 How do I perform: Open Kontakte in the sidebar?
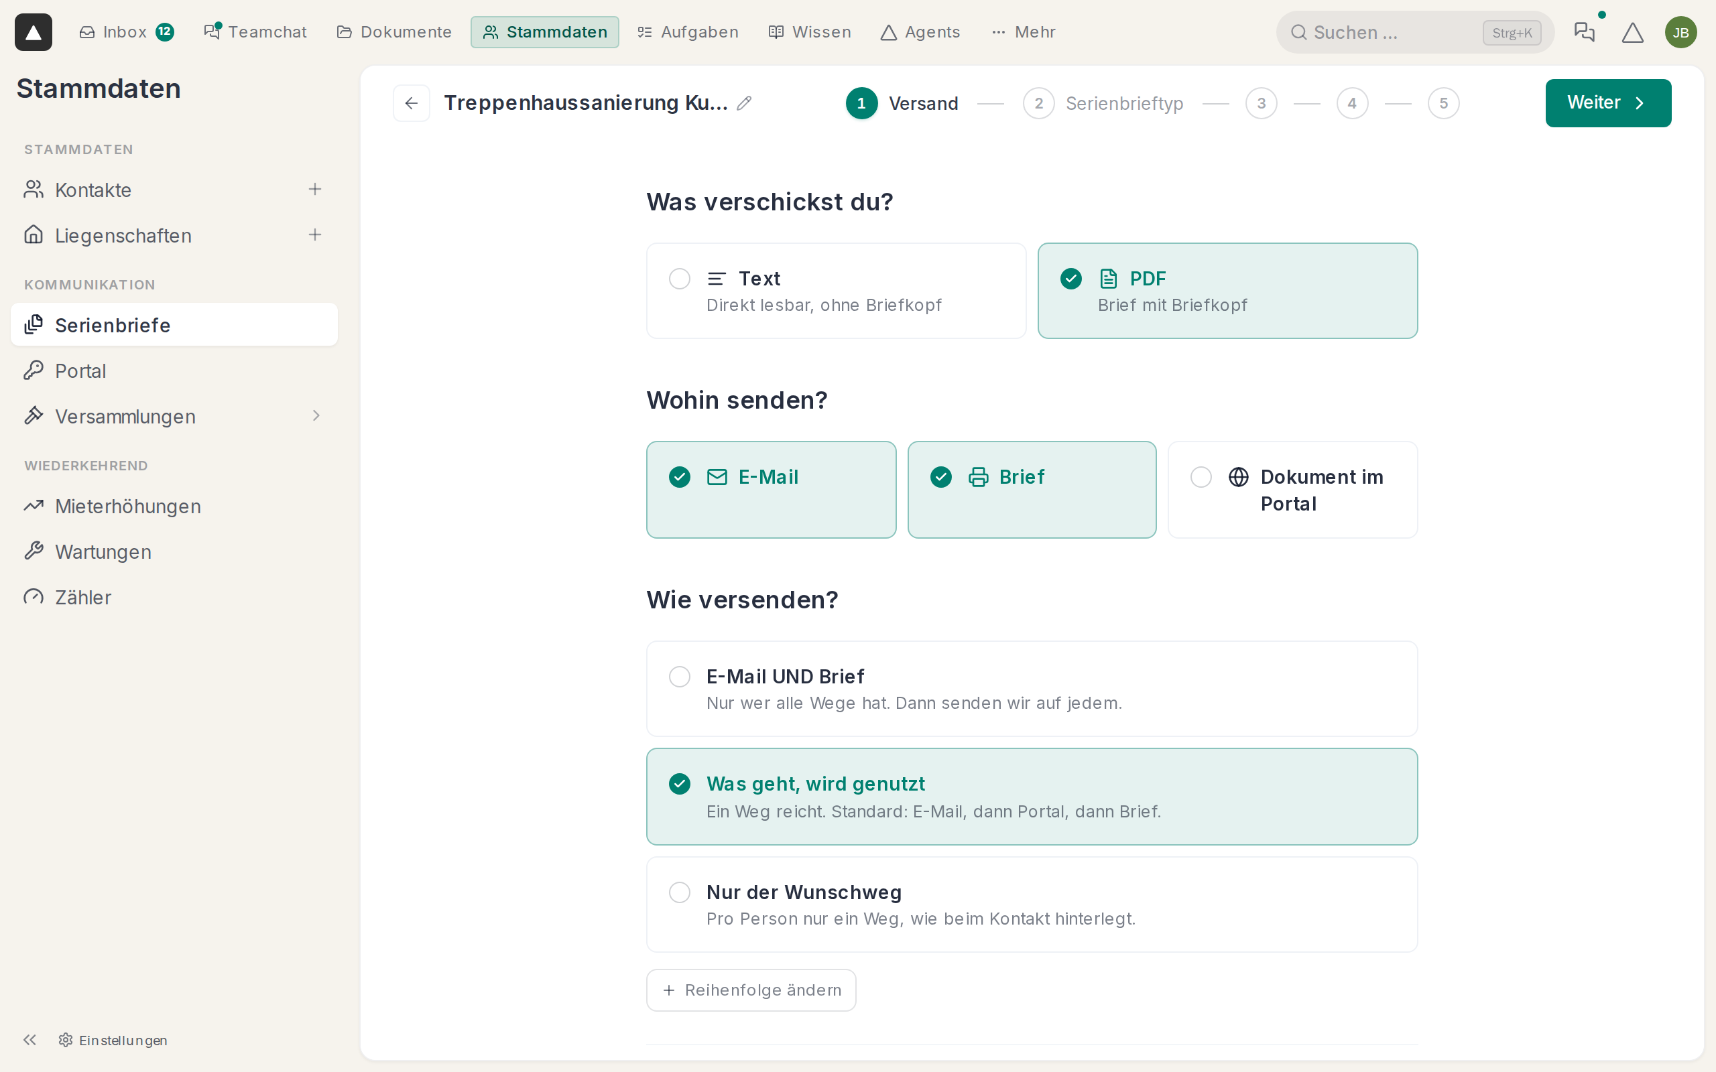[x=174, y=190]
